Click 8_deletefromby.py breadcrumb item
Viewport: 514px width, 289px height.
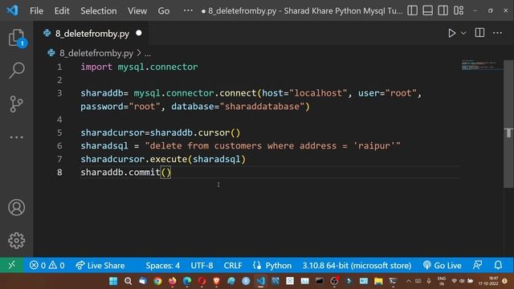pos(96,53)
